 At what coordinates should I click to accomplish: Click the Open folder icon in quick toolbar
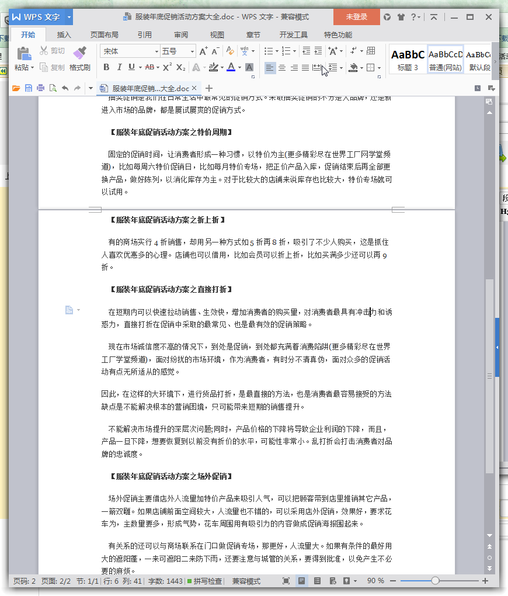(16, 88)
